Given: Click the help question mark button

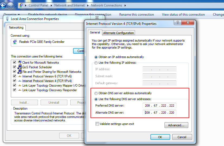Looking at the screenshot, I should 178,23.
